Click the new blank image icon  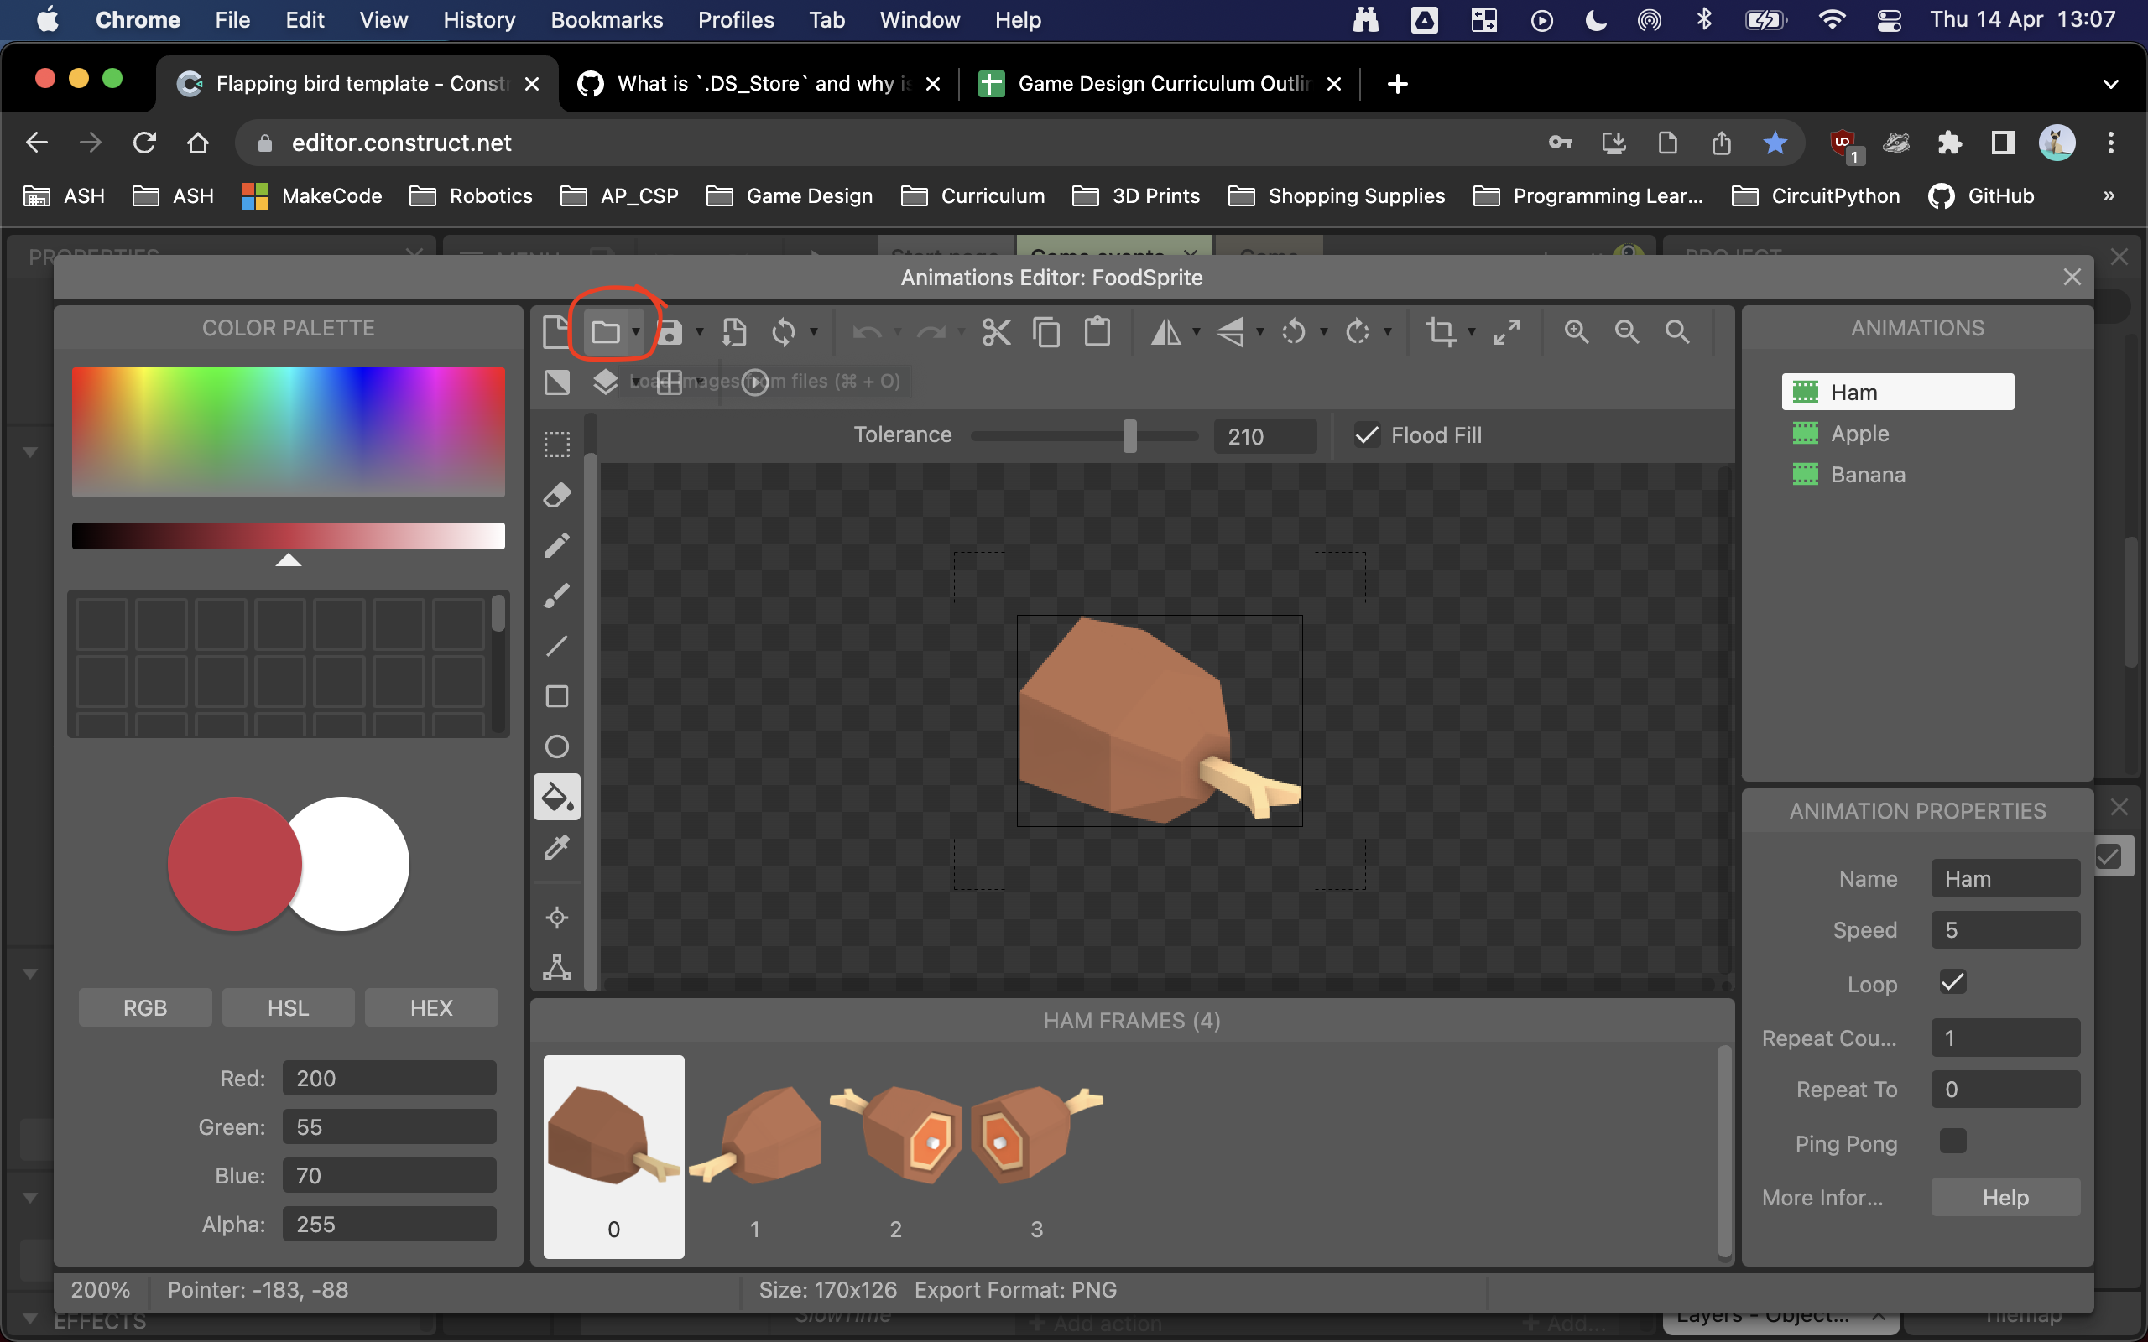tap(555, 332)
